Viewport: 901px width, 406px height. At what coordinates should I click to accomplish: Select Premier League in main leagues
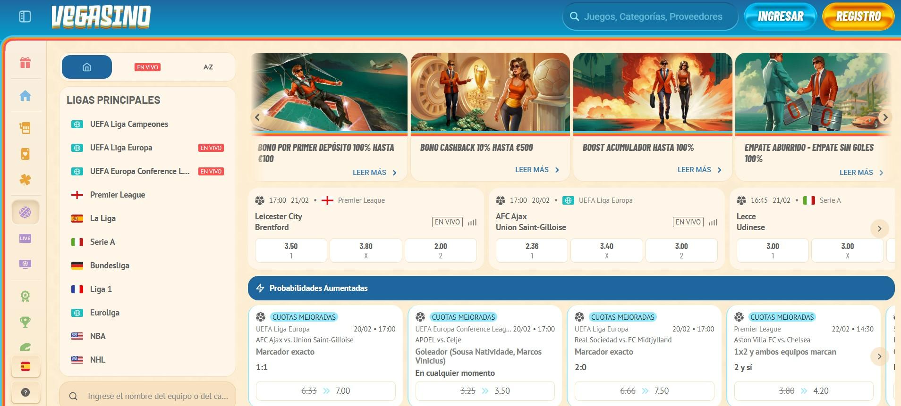point(147,195)
